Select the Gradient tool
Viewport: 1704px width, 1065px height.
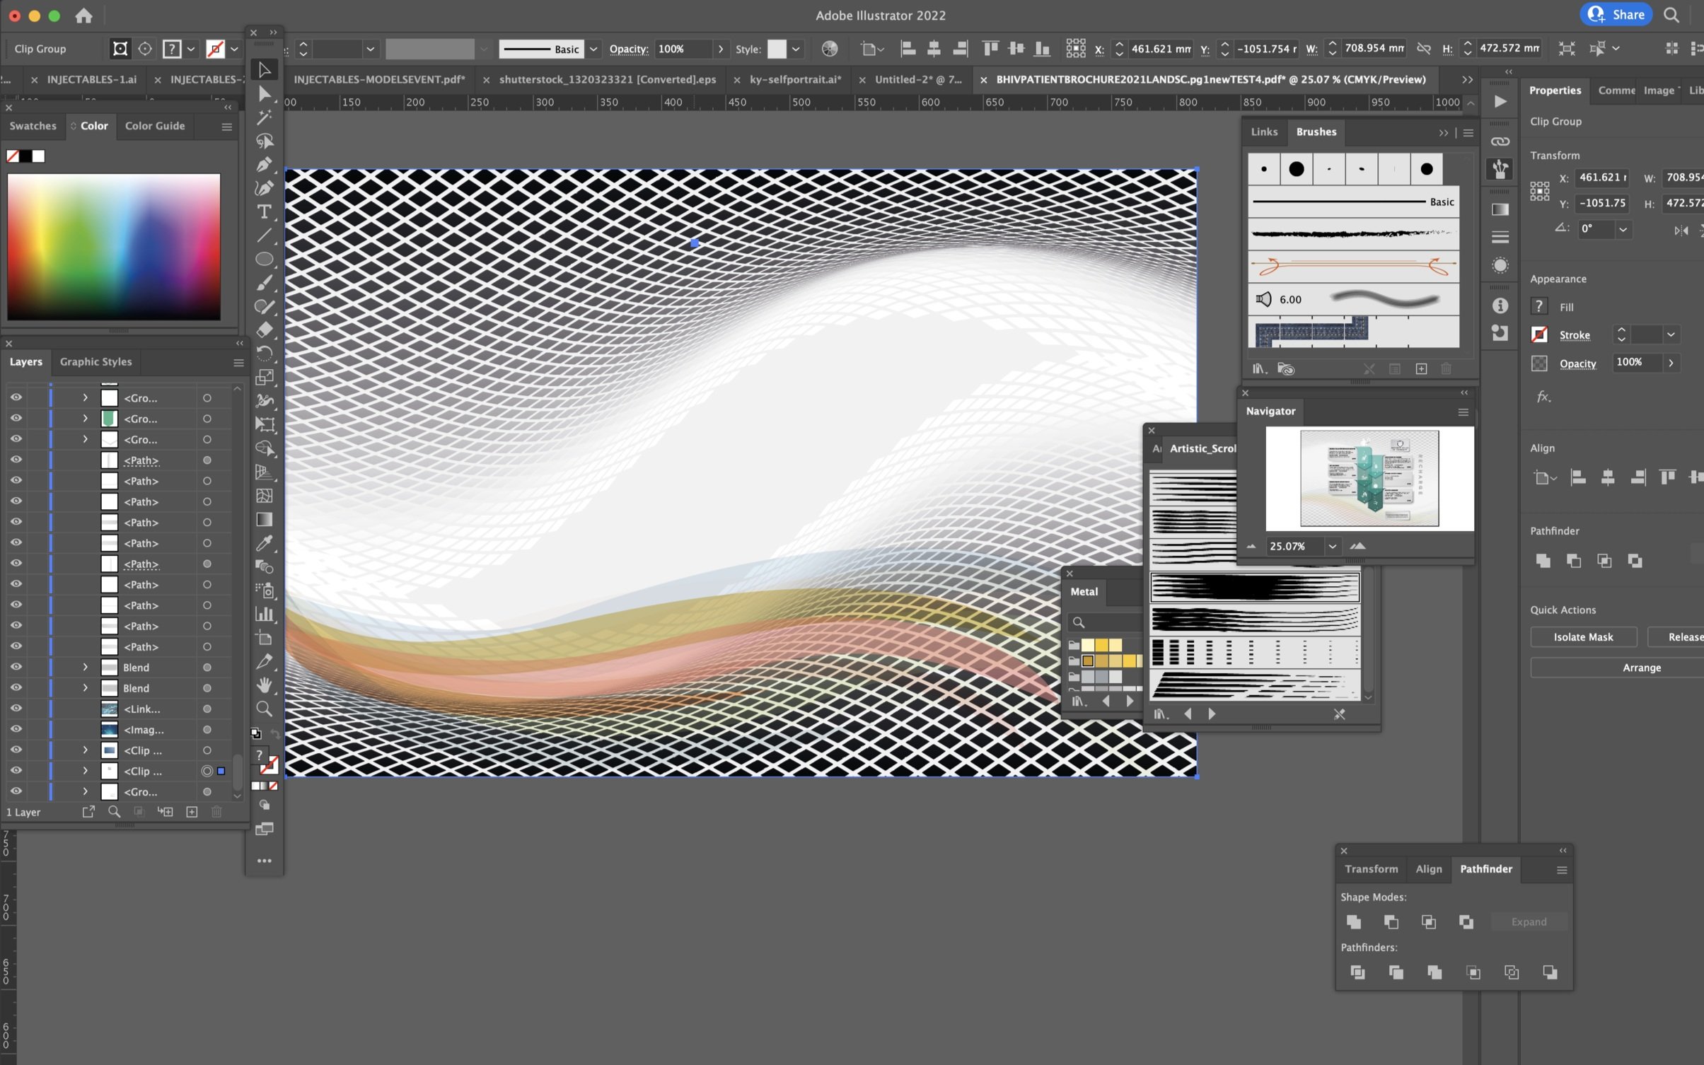tap(264, 520)
